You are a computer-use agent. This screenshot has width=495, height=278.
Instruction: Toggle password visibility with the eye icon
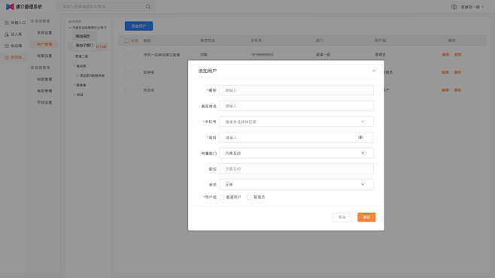pyautogui.click(x=360, y=137)
